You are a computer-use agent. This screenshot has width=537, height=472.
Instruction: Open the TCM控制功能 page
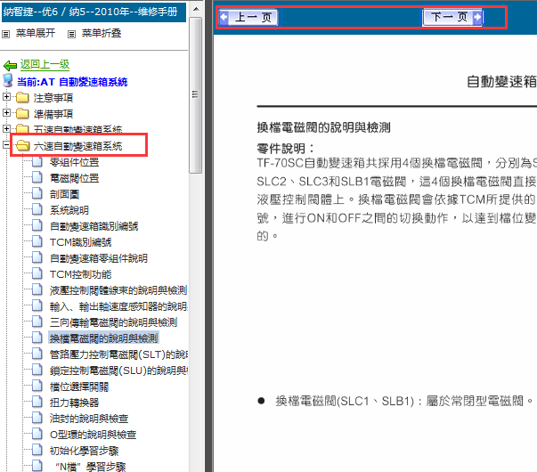click(x=80, y=274)
